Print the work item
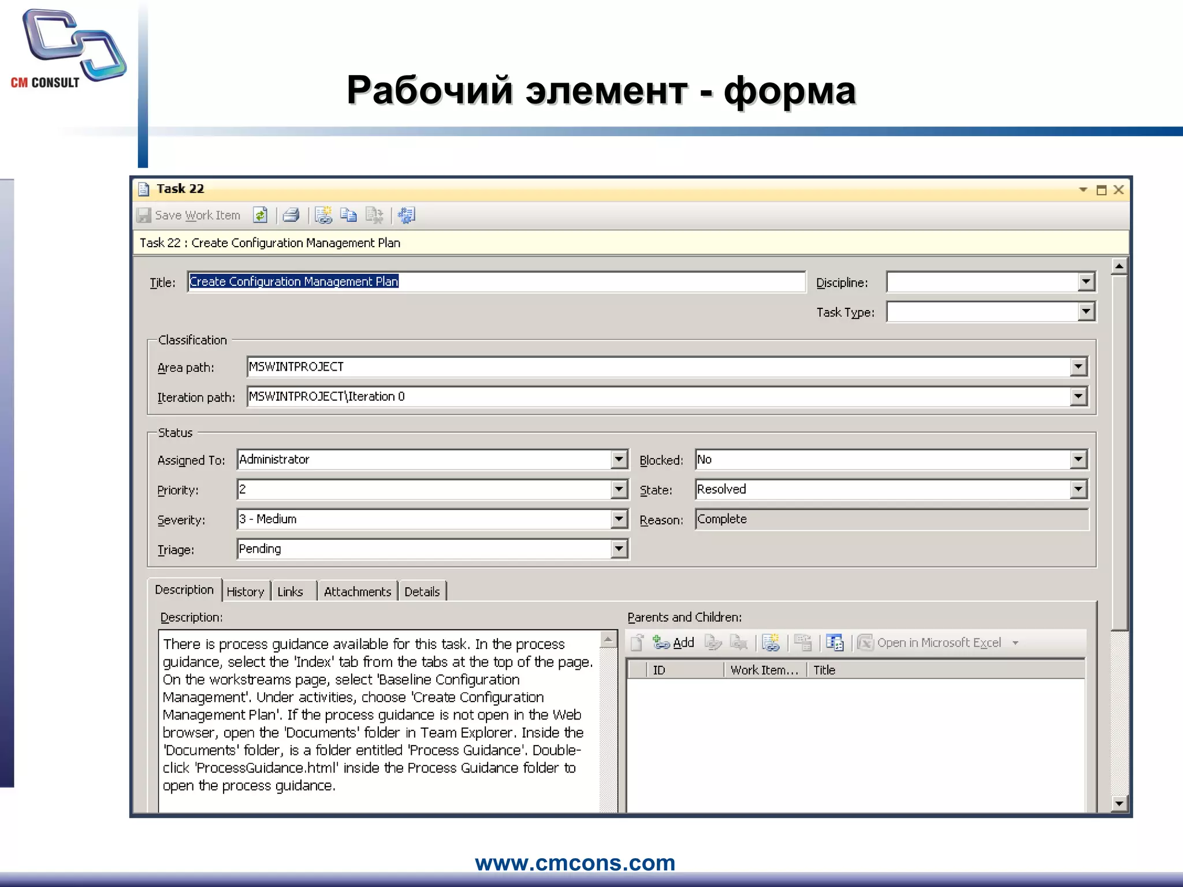Image resolution: width=1183 pixels, height=887 pixels. [x=291, y=215]
